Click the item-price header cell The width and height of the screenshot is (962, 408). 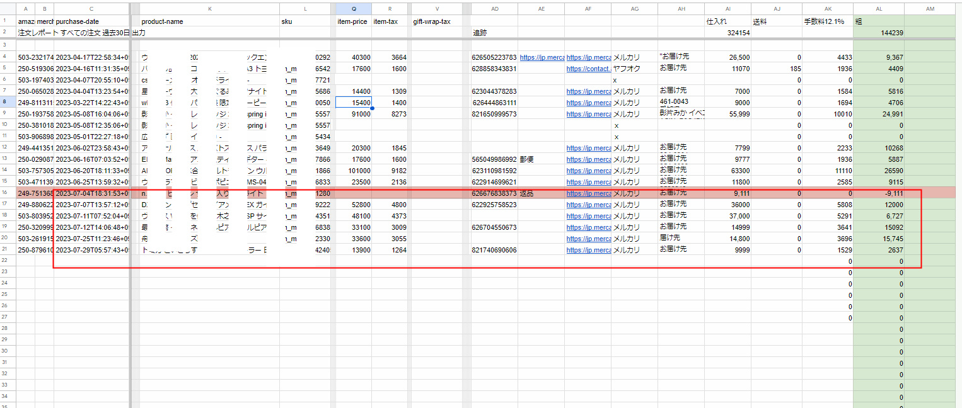point(353,21)
